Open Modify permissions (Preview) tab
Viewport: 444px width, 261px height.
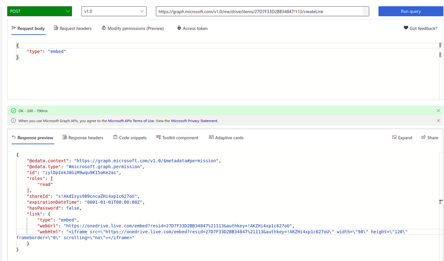[133, 28]
